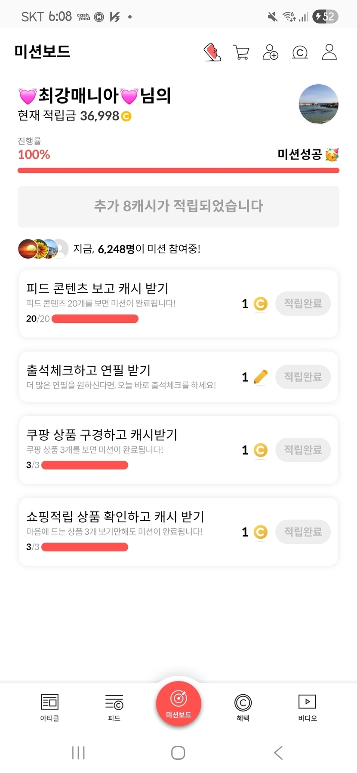357x773 pixels.
Task: Tap the pencil reward icon
Action: pyautogui.click(x=260, y=377)
